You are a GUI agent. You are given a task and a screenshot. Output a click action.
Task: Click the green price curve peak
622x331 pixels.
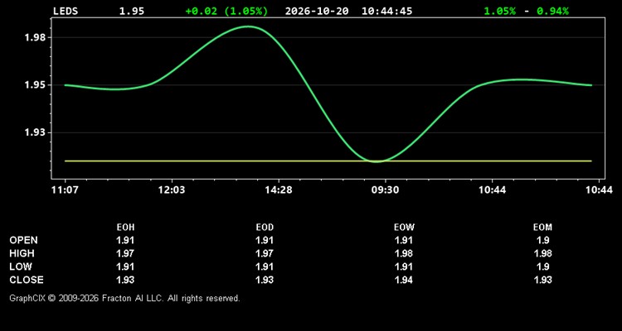click(x=248, y=26)
